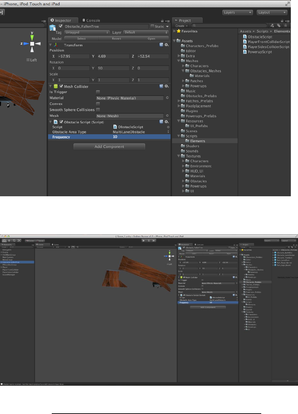This screenshot has width=298, height=414.
Task: Select the Scale tool in the toolbar
Action: tap(19, 241)
